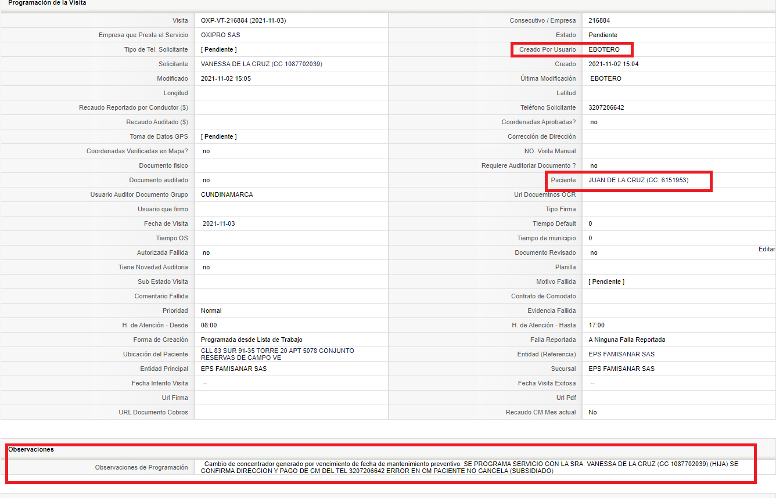This screenshot has height=498, width=776.
Task: Click Estado value Pendiente
Action: [x=603, y=35]
